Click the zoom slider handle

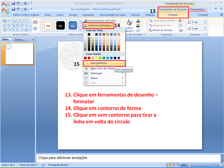pos(199,165)
